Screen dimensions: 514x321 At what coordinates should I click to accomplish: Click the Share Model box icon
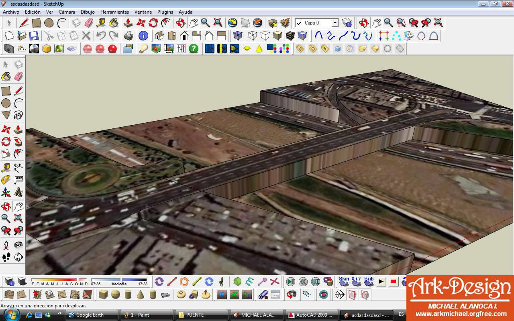pos(285,22)
